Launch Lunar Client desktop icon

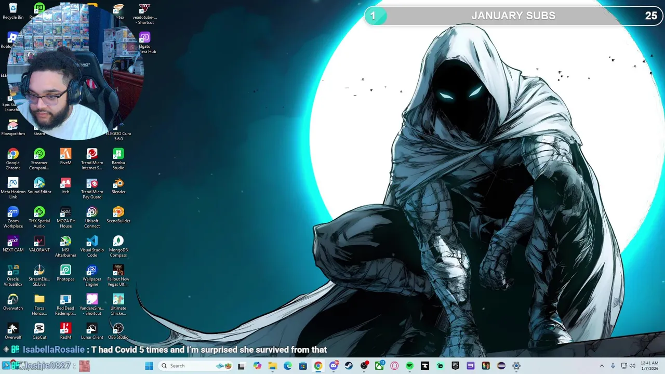coord(92,331)
